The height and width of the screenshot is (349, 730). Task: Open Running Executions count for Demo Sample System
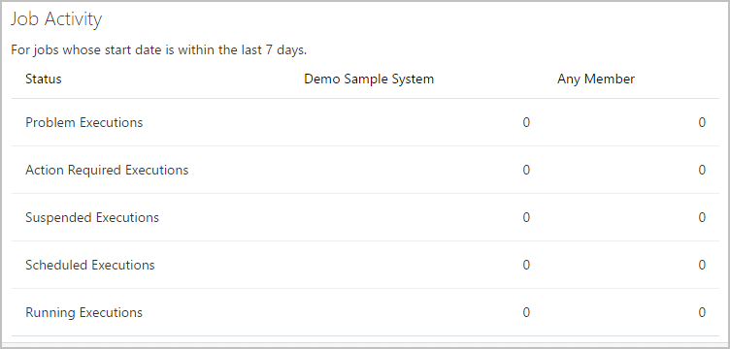(x=526, y=312)
